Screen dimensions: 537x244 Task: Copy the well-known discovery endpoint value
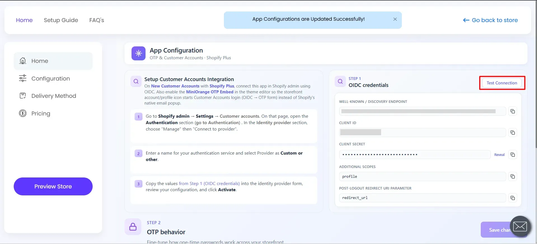coord(513,111)
